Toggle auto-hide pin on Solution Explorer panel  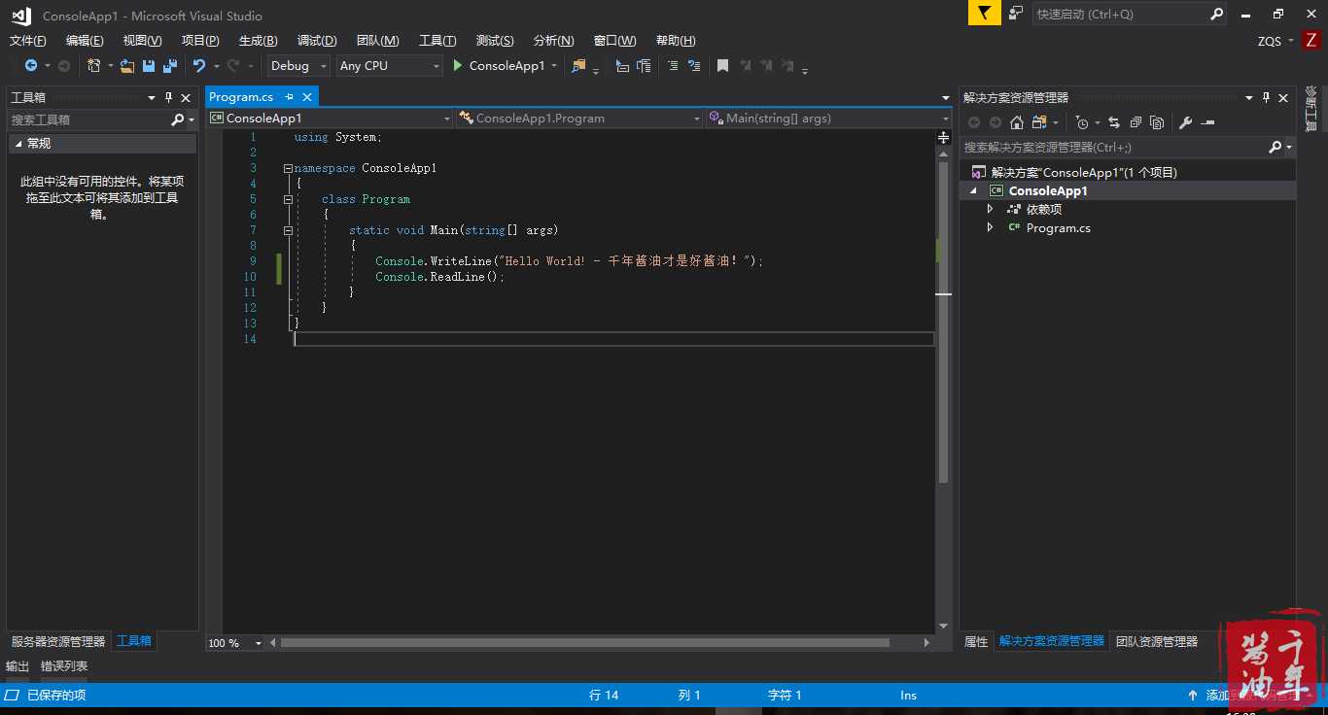(x=1266, y=97)
